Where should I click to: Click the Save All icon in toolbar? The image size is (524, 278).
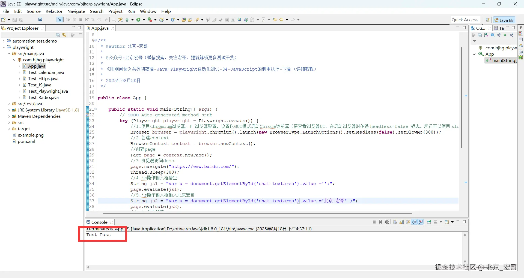pos(21,20)
